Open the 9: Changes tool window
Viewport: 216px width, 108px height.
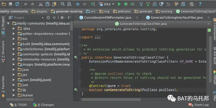point(43,105)
